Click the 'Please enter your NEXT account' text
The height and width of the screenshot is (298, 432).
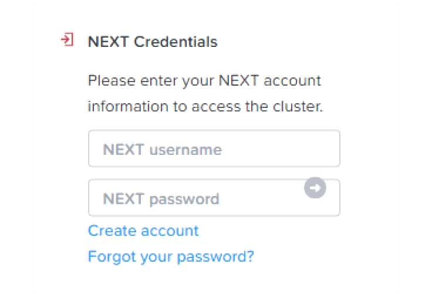(204, 81)
